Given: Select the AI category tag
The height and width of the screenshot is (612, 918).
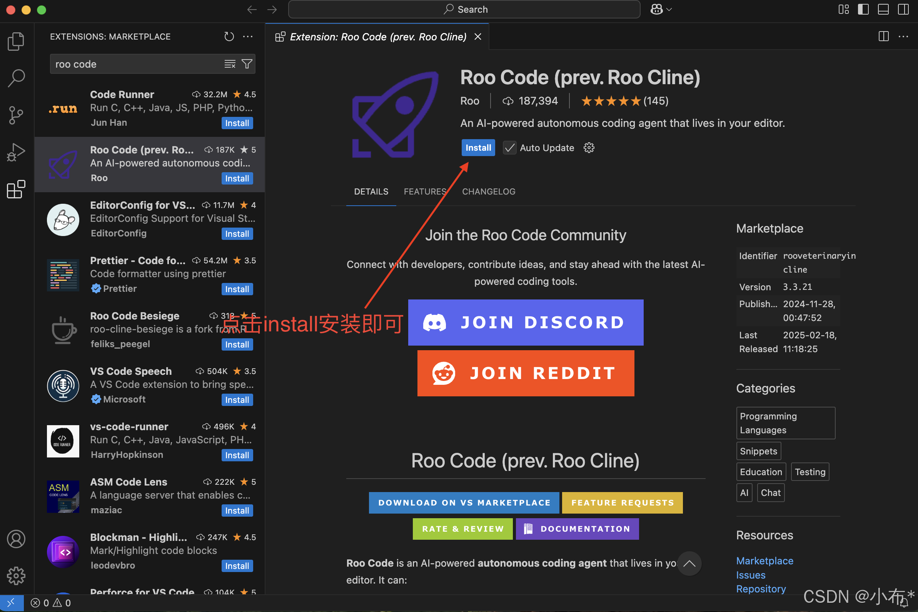Looking at the screenshot, I should (744, 492).
